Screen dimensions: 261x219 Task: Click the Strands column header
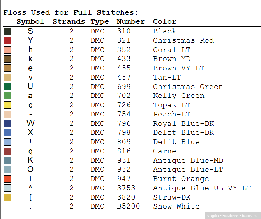[69, 22]
